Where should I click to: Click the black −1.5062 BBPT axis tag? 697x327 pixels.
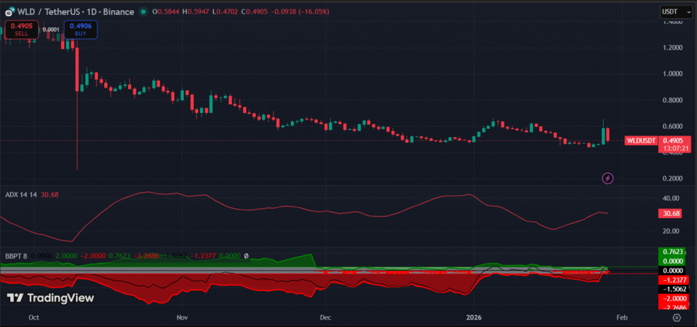675,289
